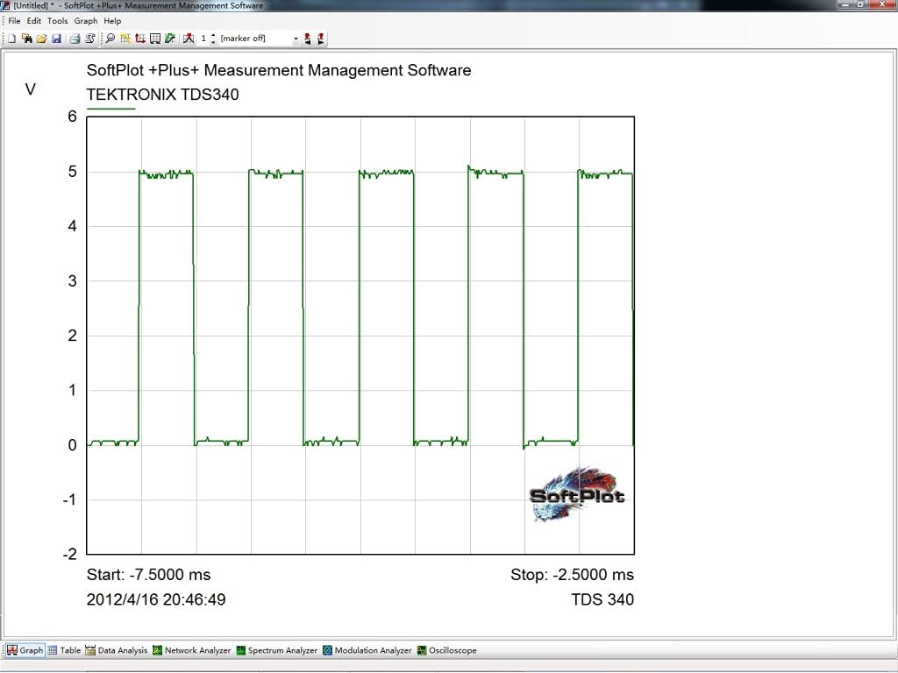This screenshot has height=673, width=898.
Task: Select the red marker placement icon
Action: pos(187,39)
